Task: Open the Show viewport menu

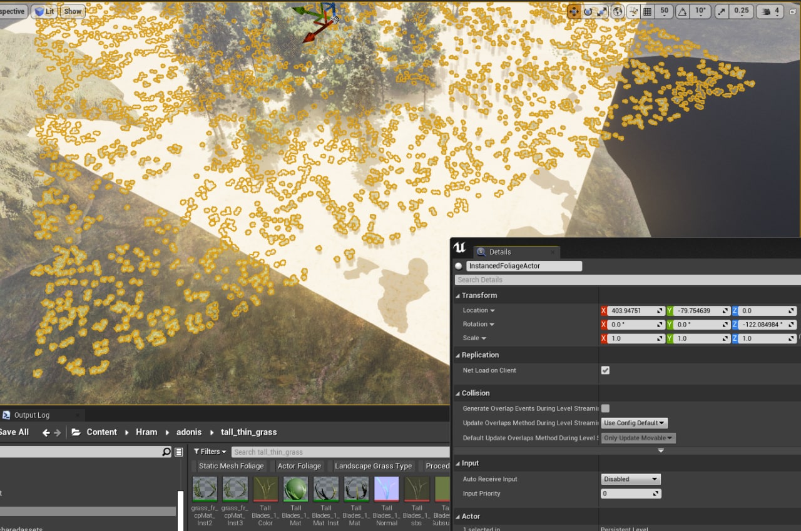Action: coord(73,11)
